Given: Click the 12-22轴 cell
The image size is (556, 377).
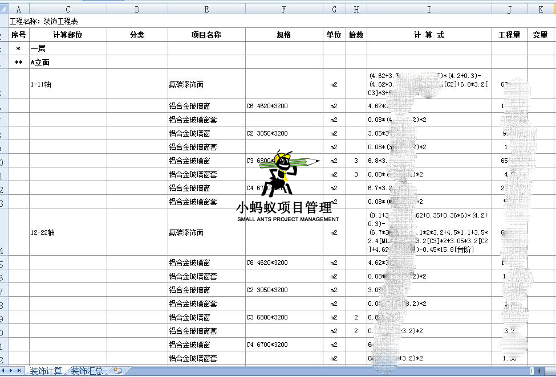Looking at the screenshot, I should 68,232.
